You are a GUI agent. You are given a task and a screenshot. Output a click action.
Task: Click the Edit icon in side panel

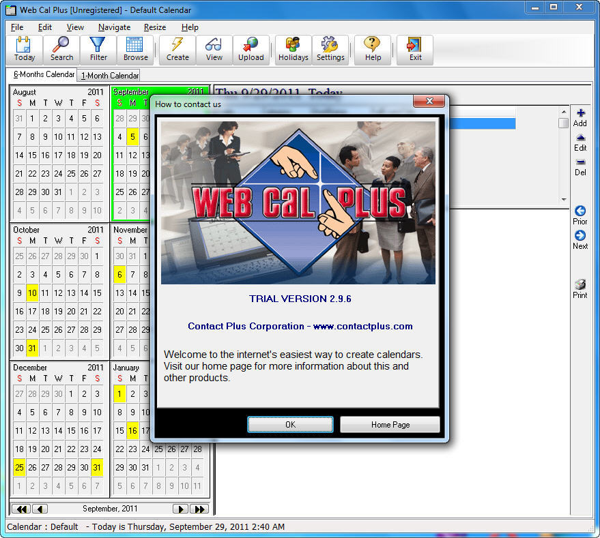coord(580,143)
